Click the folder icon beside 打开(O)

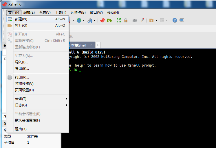coord(10,26)
